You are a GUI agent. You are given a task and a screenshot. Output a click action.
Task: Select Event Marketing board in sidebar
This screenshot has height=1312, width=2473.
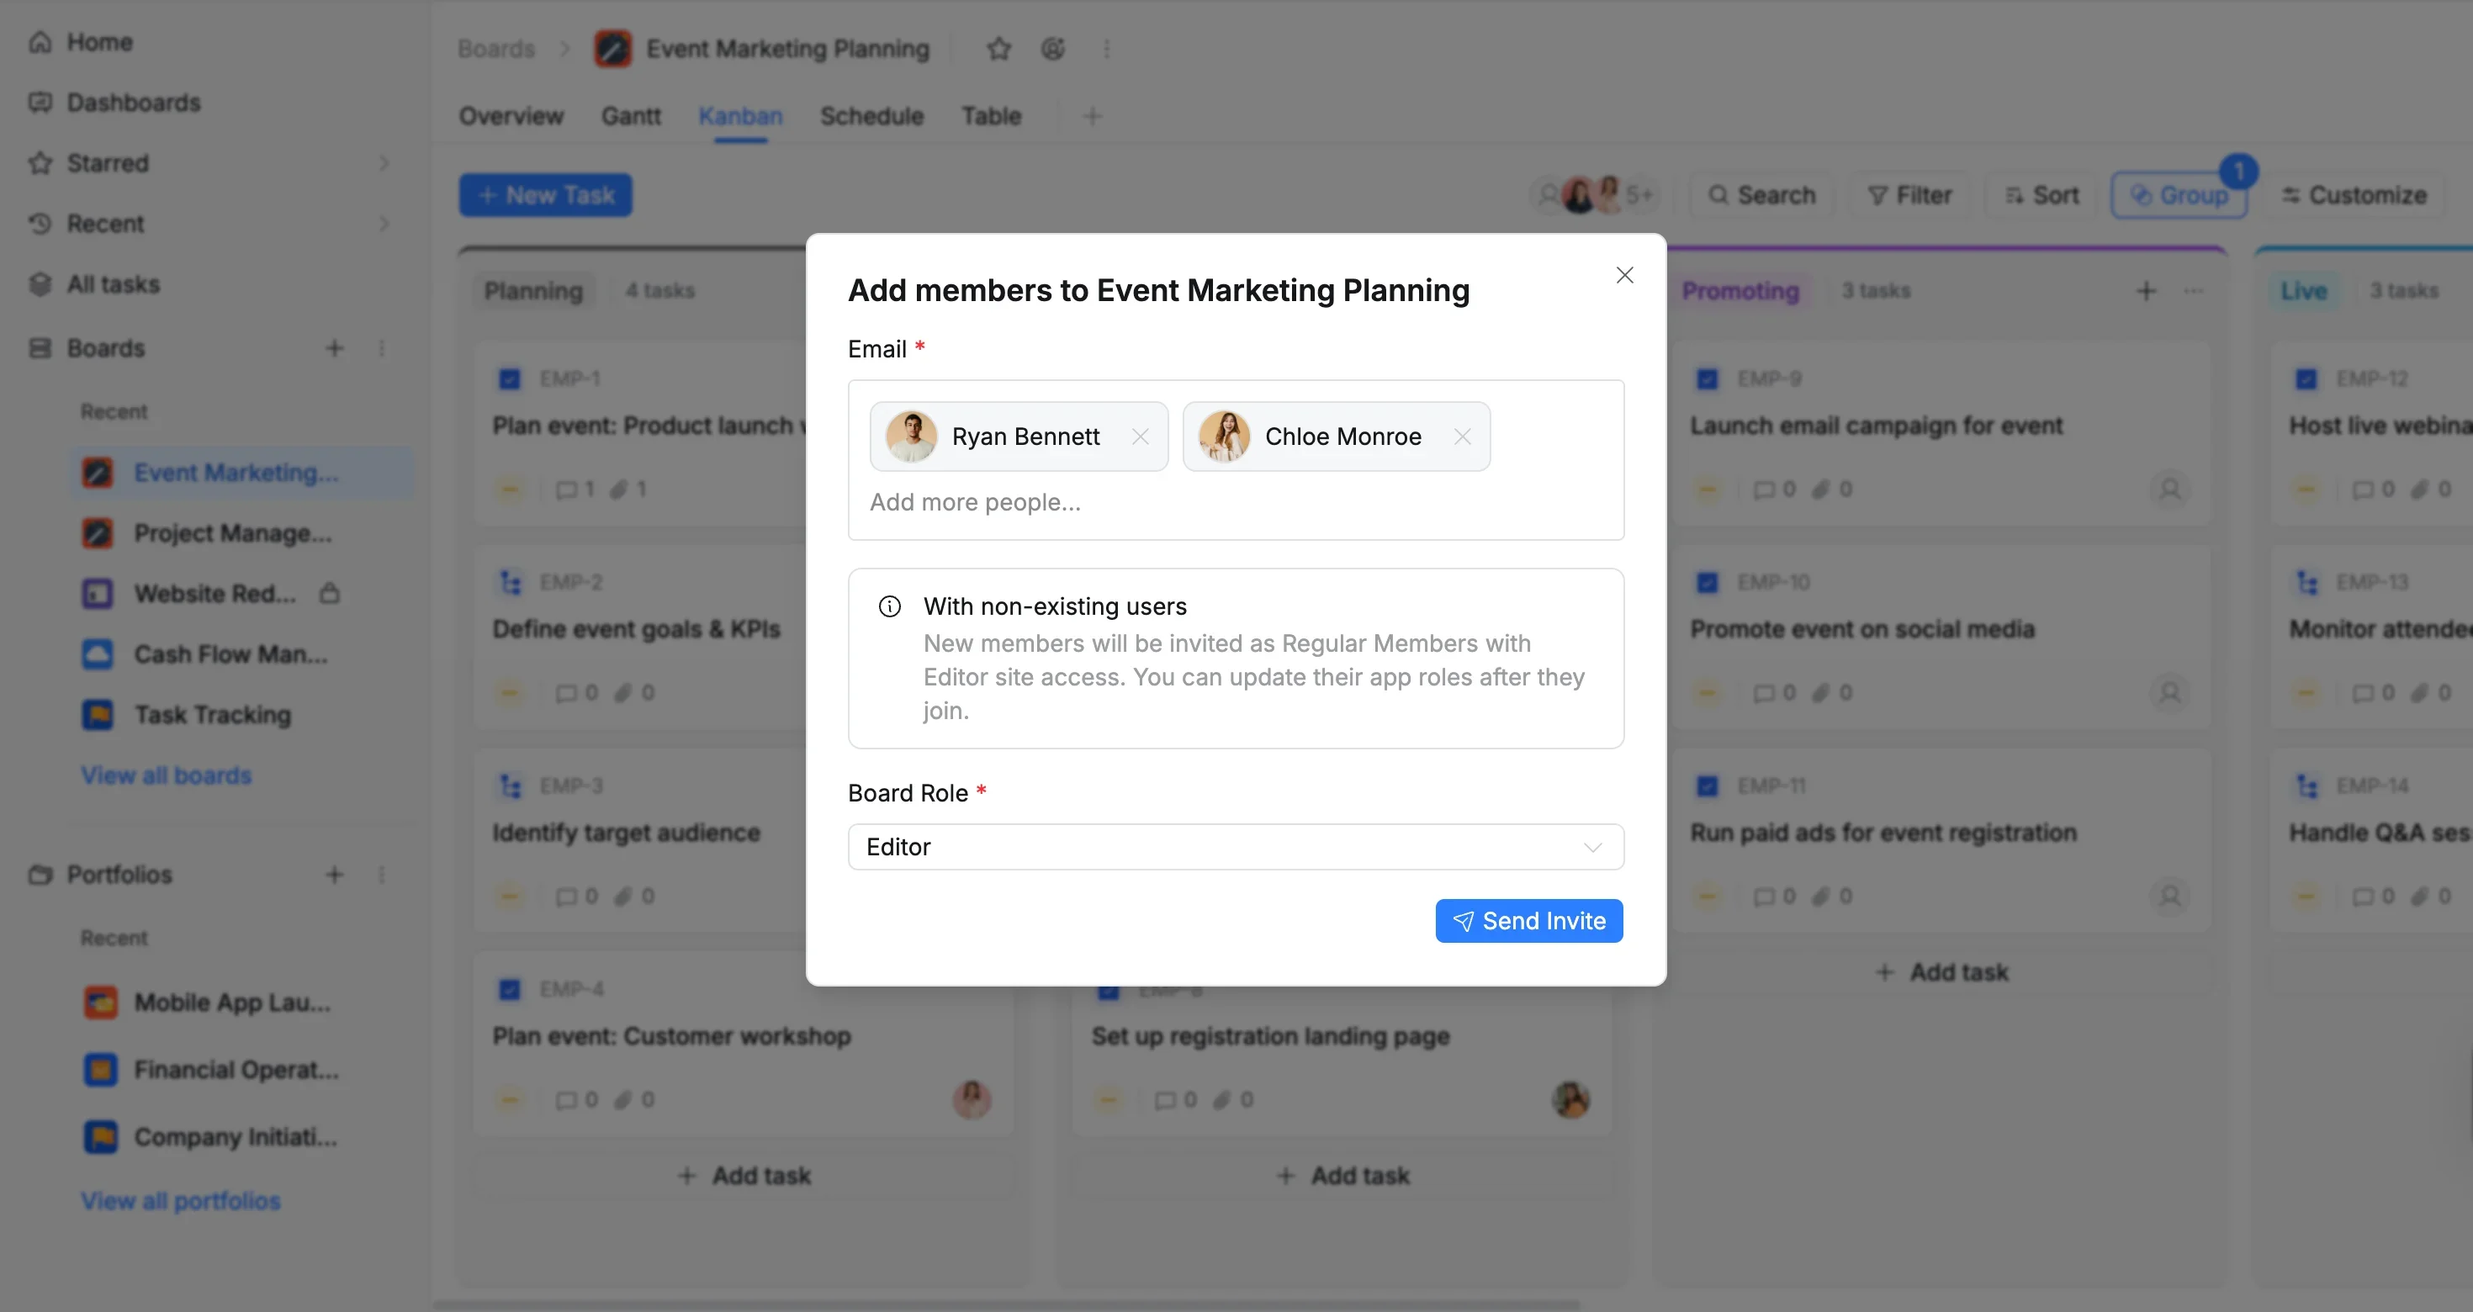[x=241, y=472]
